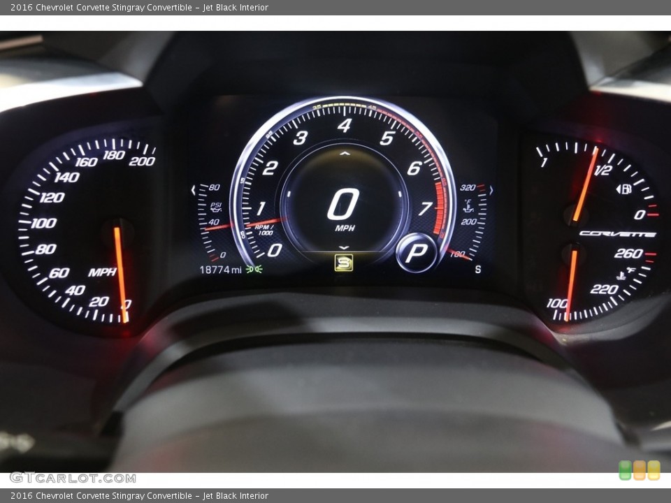Screen dimensions: 671x503
Task: Click the down chevron below the MPH label
Action: coord(344,247)
